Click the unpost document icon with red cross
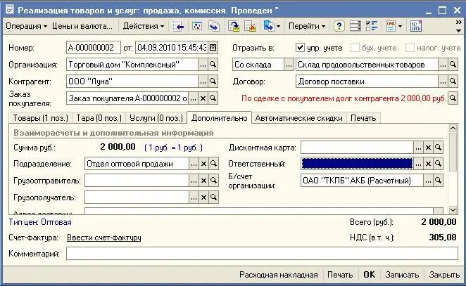The width and height of the screenshot is (466, 286). tap(250, 27)
